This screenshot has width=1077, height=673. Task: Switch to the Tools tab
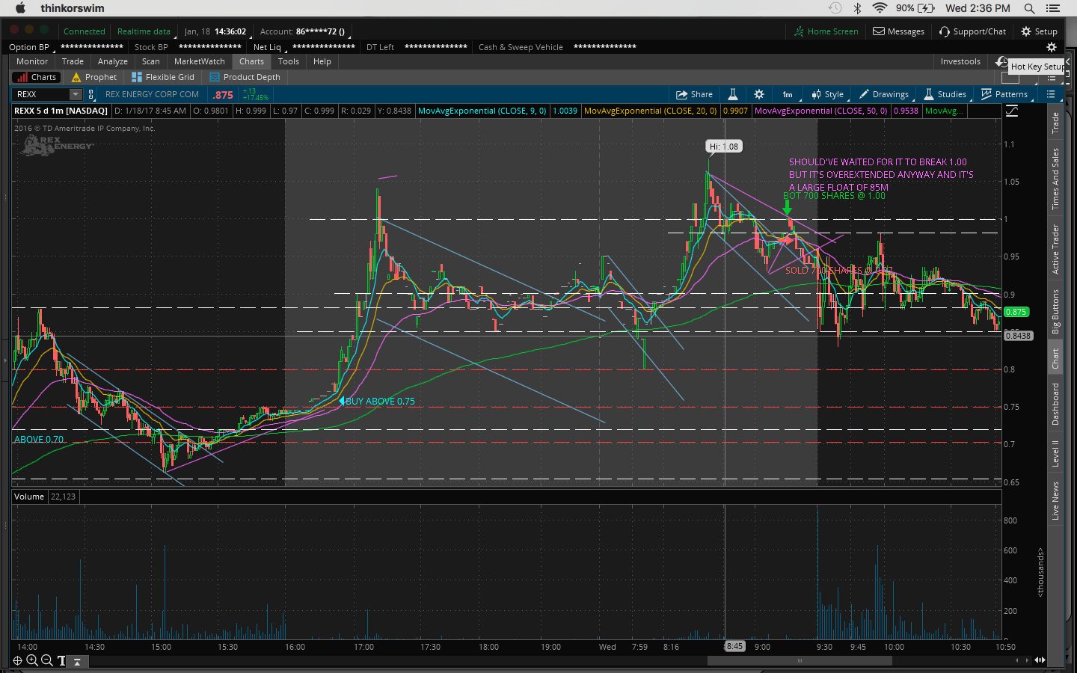[x=289, y=61]
